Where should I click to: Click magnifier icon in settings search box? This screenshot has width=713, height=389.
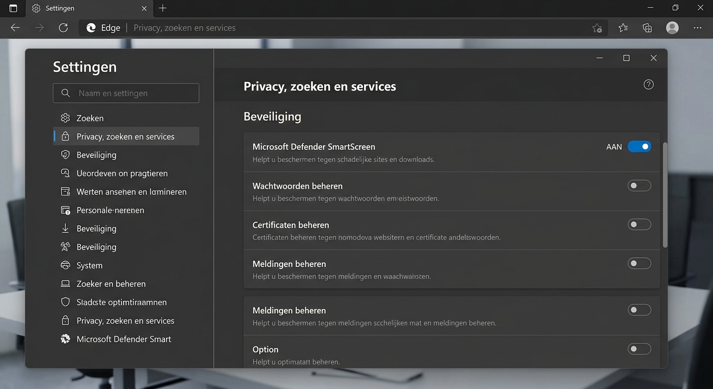(65, 93)
